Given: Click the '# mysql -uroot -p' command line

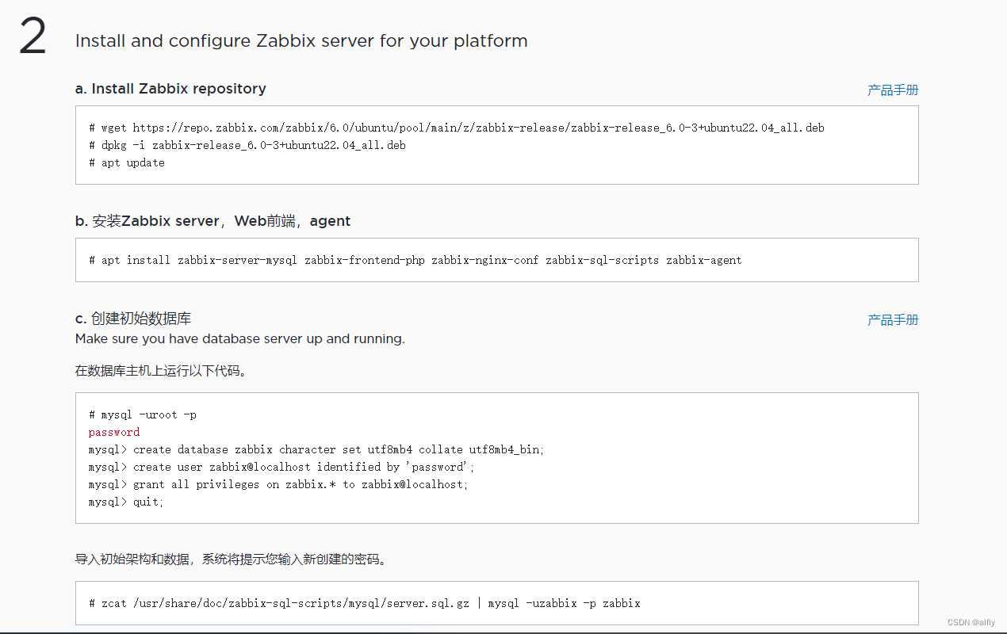Looking at the screenshot, I should click(143, 414).
